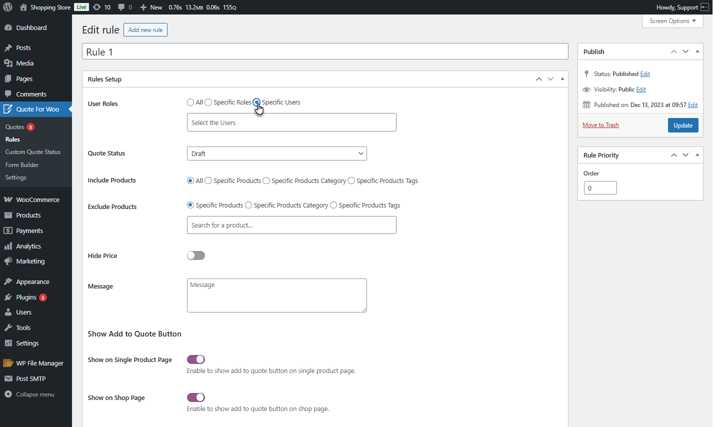This screenshot has height=427, width=713.
Task: Expand the Screen Options panel
Action: (672, 21)
